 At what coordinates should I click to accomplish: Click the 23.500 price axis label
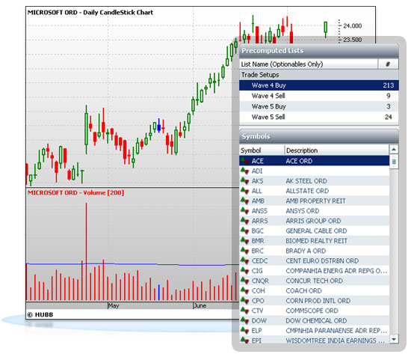click(352, 40)
